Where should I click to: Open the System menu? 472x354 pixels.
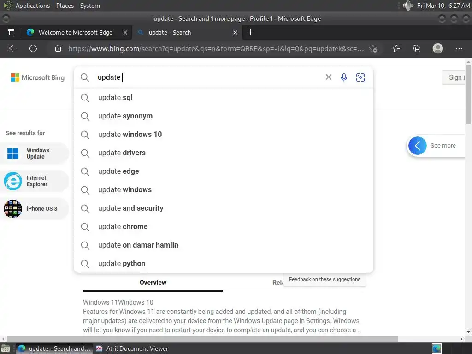pyautogui.click(x=90, y=6)
